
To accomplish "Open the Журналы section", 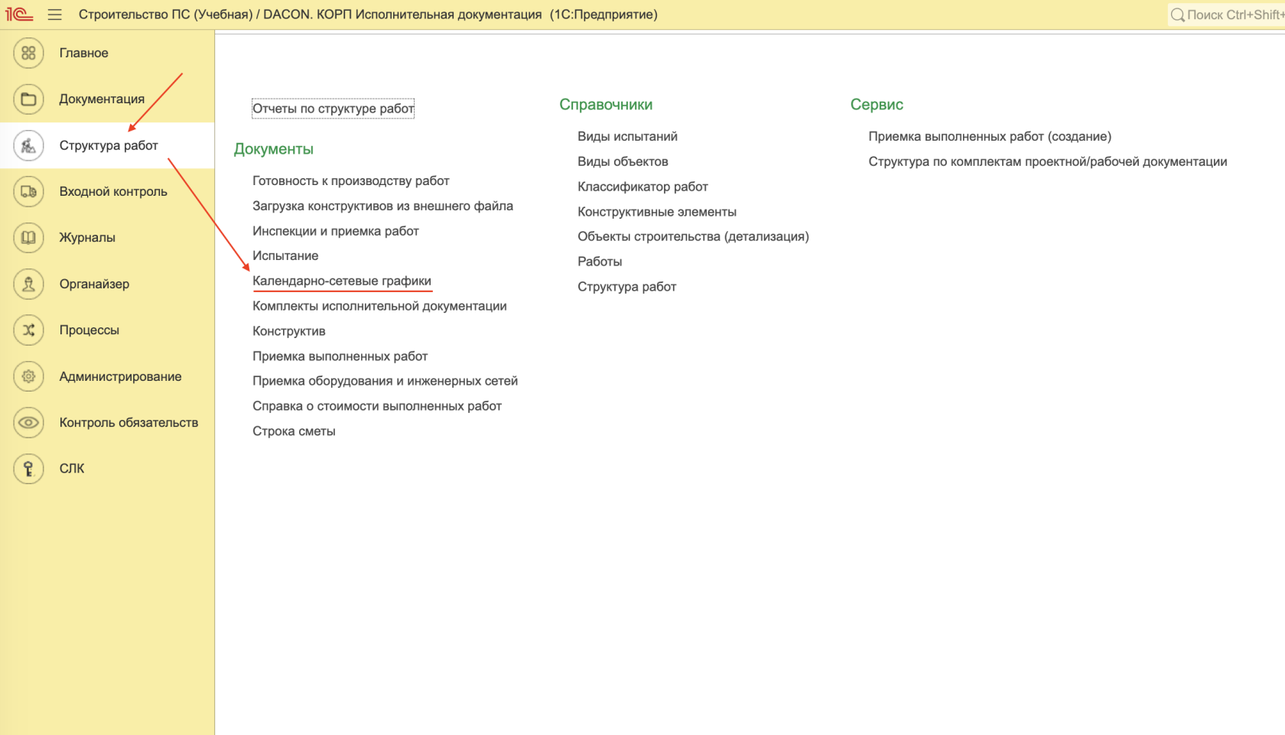I will (x=107, y=237).
